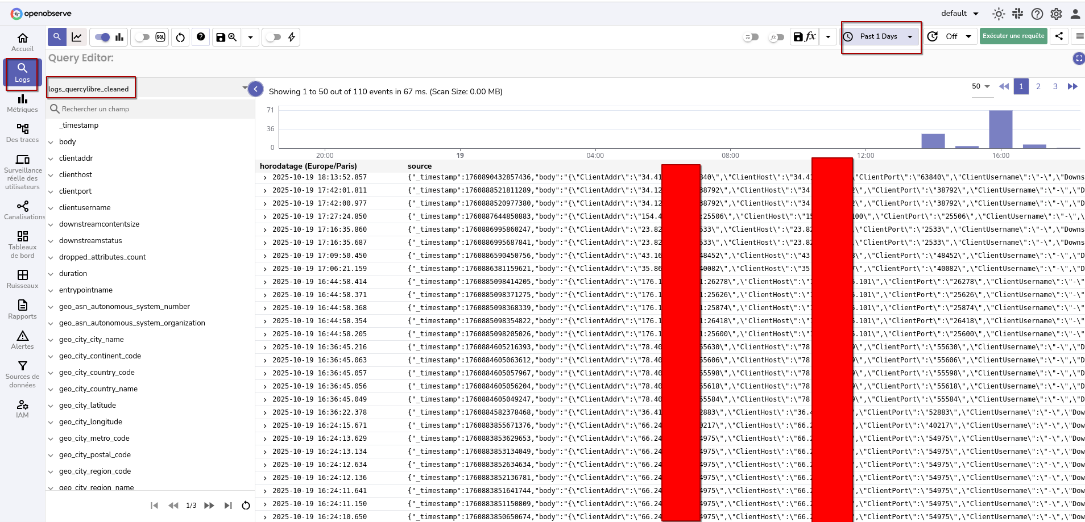This screenshot has width=1085, height=522.
Task: Open the auto-refresh Off dropdown
Action: point(951,36)
